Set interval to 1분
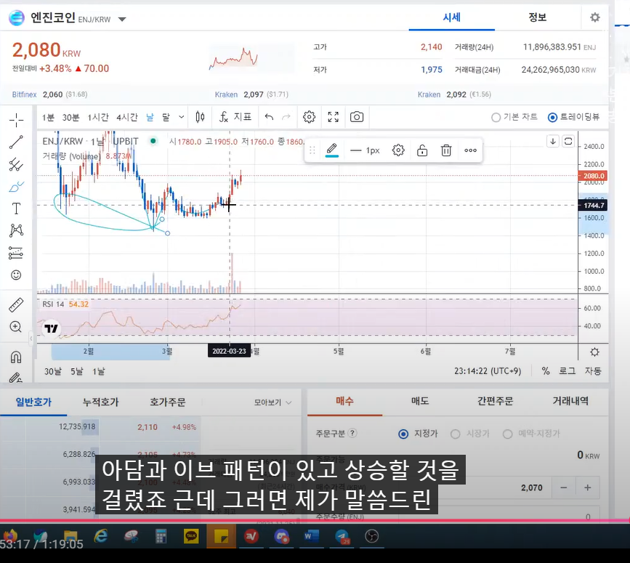Image resolution: width=630 pixels, height=563 pixels. click(x=48, y=117)
